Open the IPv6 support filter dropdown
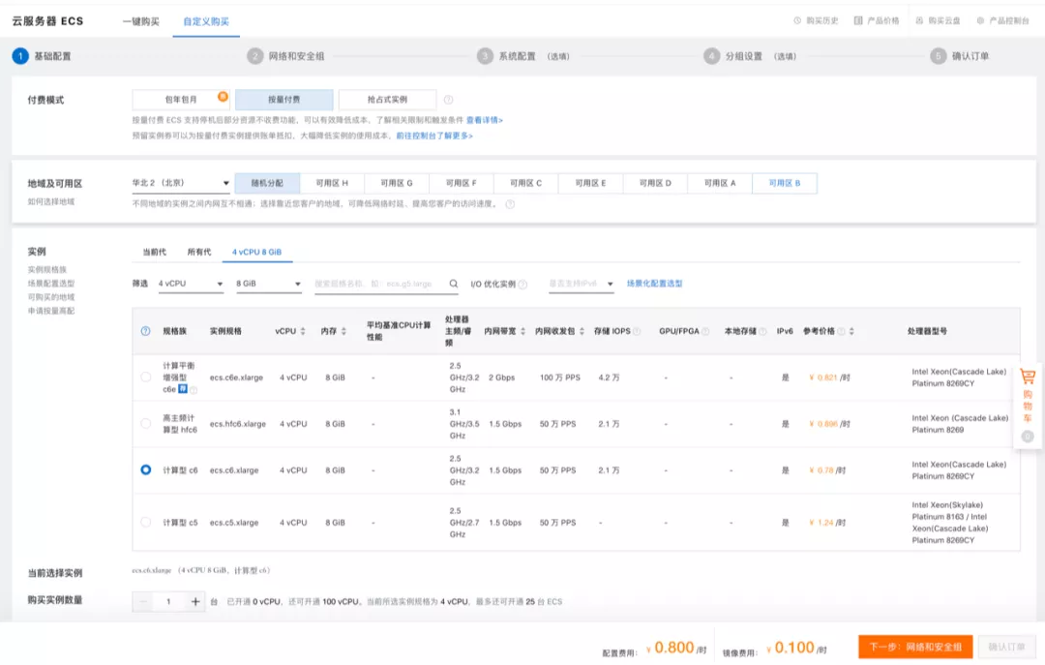Image resolution: width=1045 pixels, height=665 pixels. [x=581, y=284]
